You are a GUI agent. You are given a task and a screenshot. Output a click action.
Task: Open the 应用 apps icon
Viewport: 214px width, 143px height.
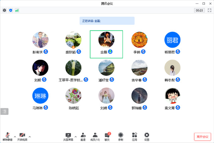coord(134,136)
